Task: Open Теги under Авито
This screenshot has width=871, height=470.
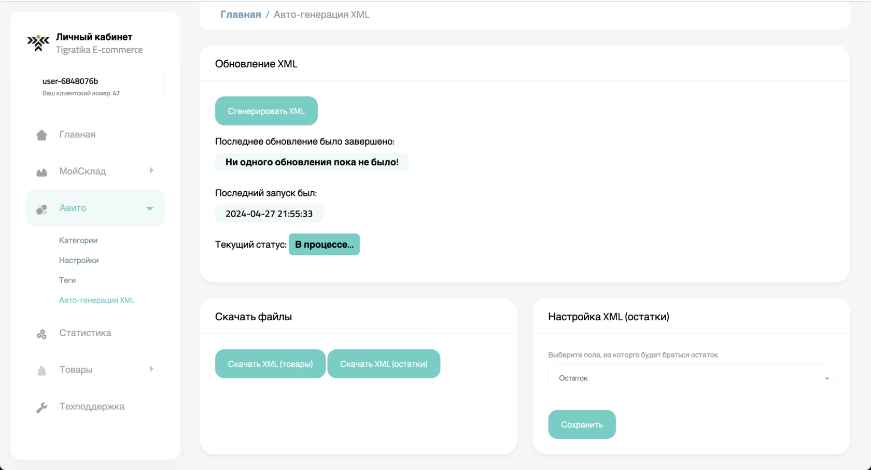Action: pos(67,280)
